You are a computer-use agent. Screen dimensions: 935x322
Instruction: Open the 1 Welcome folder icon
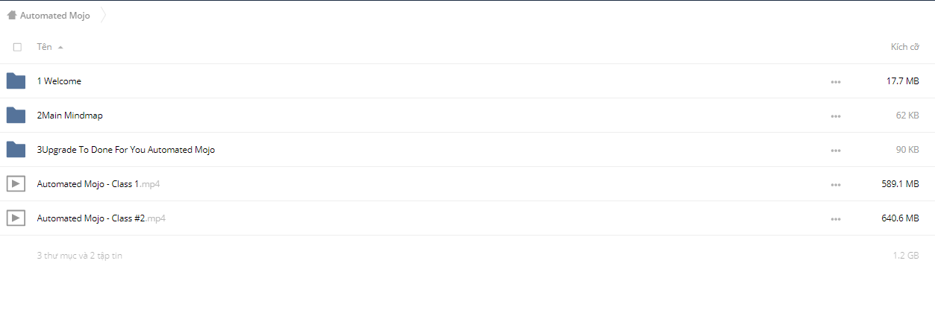pyautogui.click(x=16, y=81)
